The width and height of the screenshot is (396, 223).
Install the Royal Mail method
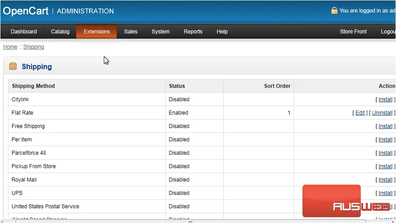click(385, 180)
